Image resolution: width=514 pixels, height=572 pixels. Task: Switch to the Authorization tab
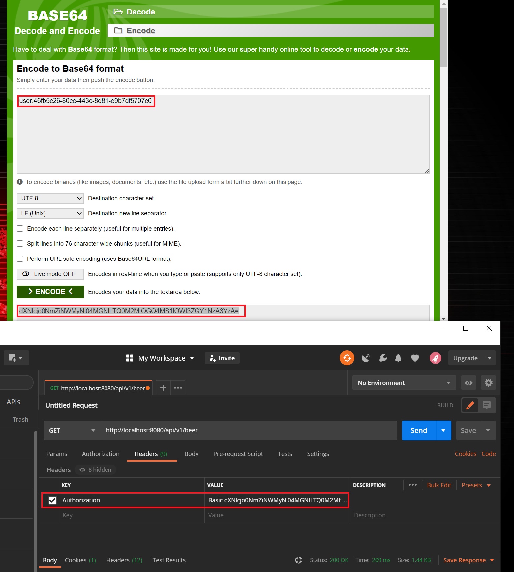pos(101,454)
